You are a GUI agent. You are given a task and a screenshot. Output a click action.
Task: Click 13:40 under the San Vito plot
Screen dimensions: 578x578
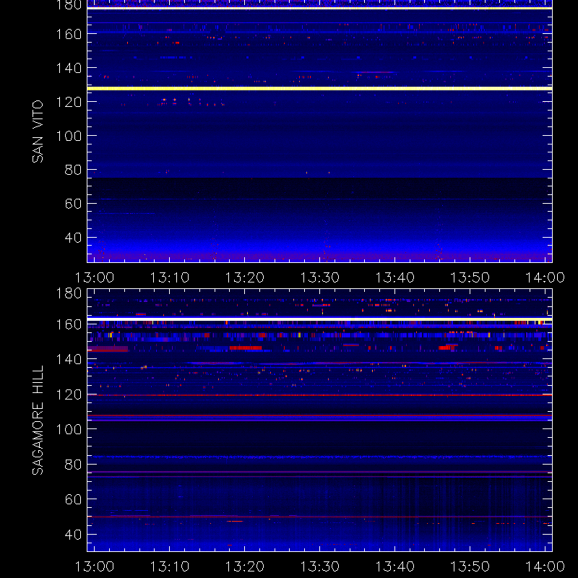(394, 277)
